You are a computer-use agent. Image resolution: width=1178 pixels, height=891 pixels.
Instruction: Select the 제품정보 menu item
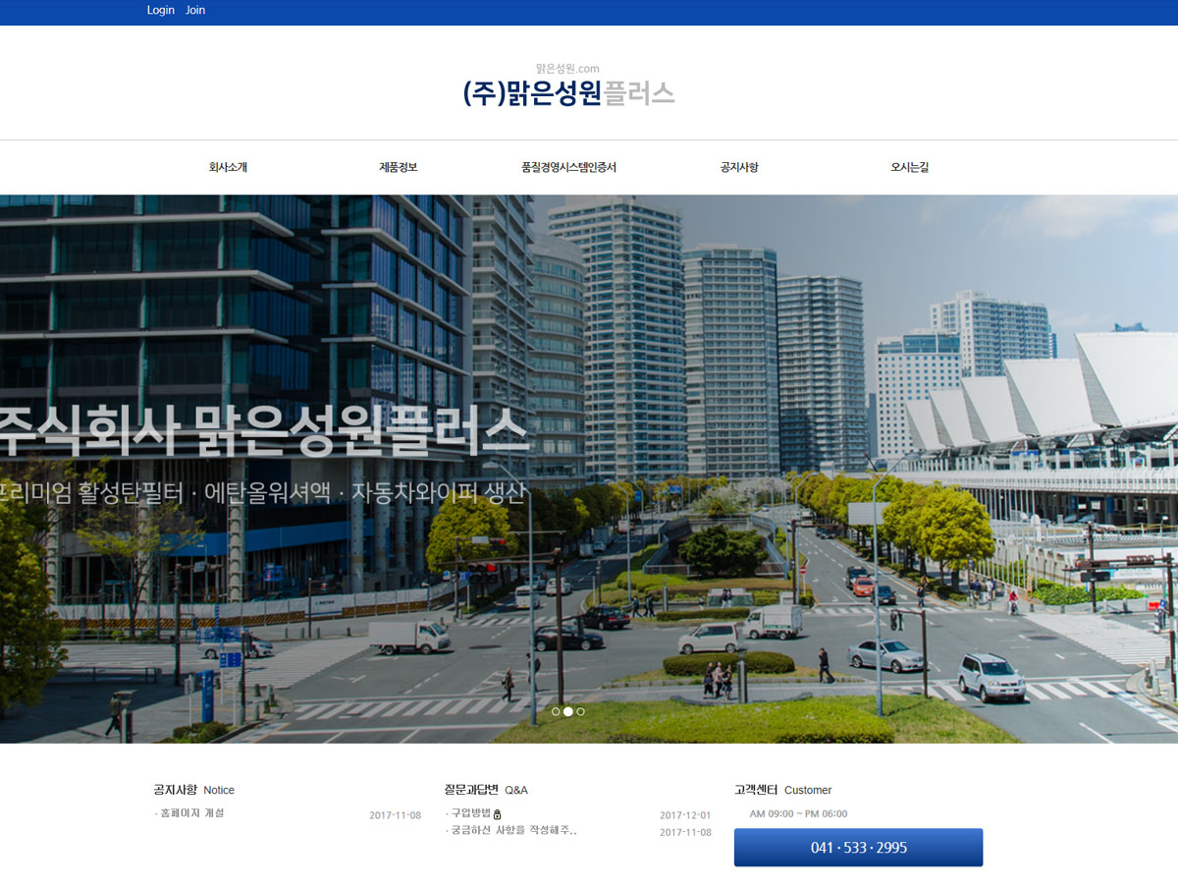[399, 167]
